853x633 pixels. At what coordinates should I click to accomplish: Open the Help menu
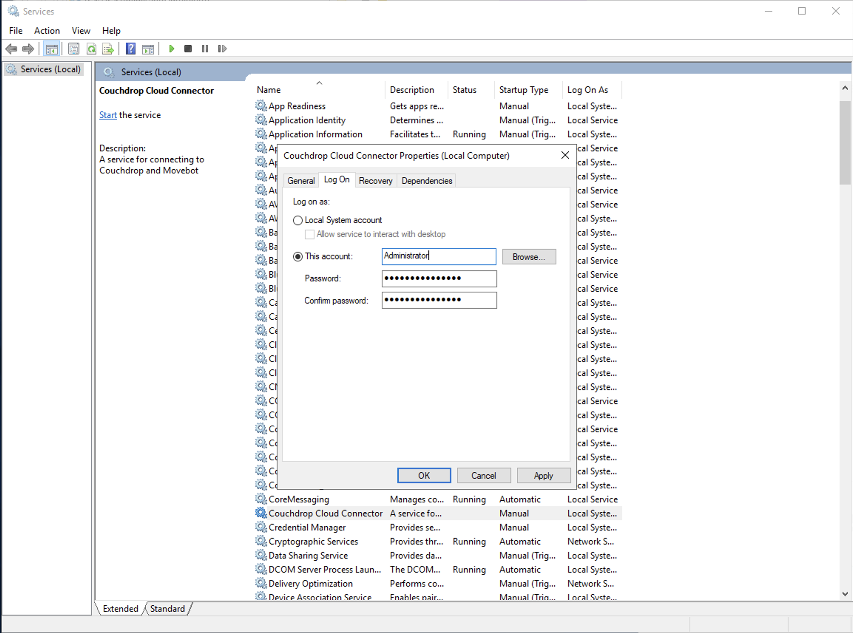click(111, 31)
